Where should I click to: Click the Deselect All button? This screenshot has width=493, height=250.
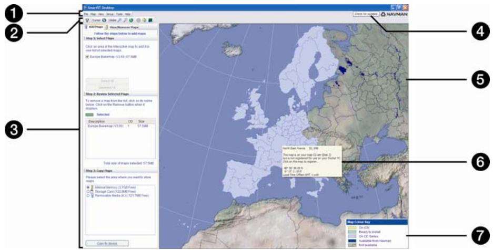tap(107, 87)
